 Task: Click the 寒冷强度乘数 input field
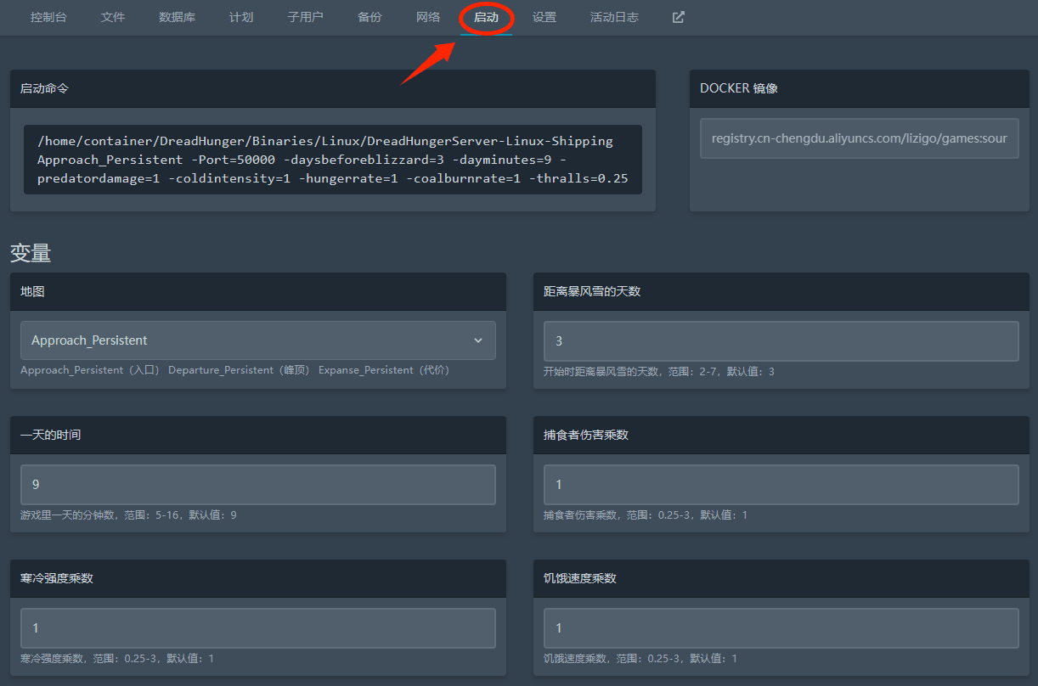pyautogui.click(x=258, y=627)
